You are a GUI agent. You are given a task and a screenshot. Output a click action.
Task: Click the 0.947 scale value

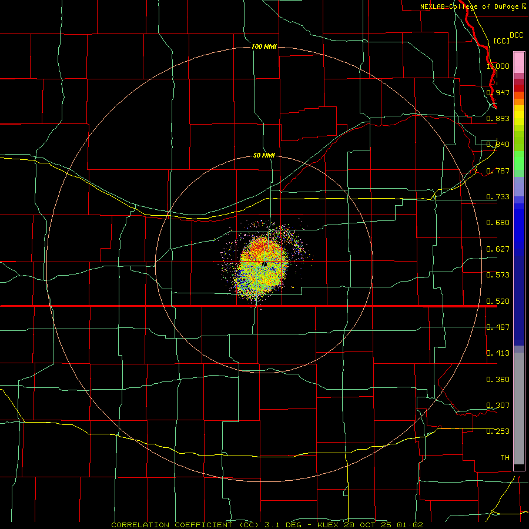[x=498, y=92]
